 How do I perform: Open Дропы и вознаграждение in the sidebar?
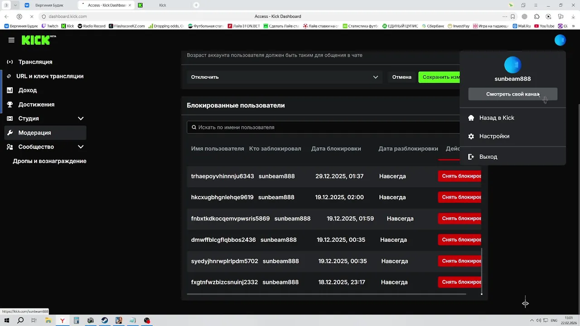[x=49, y=161]
